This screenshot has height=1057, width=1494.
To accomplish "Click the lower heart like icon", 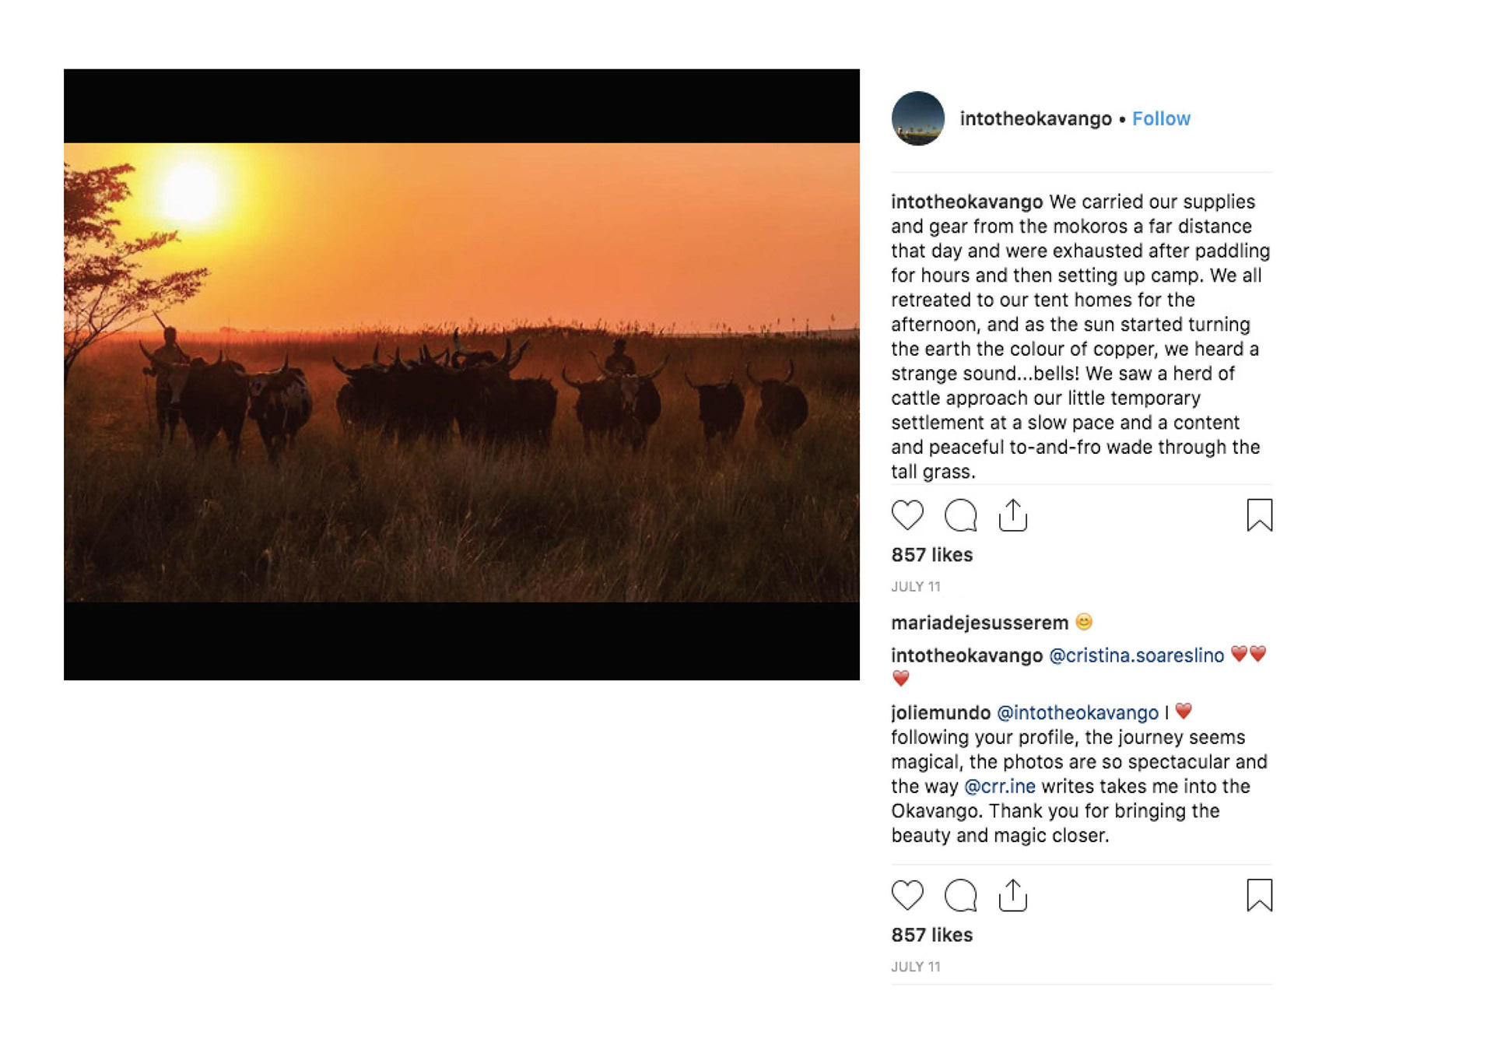I will tap(907, 895).
